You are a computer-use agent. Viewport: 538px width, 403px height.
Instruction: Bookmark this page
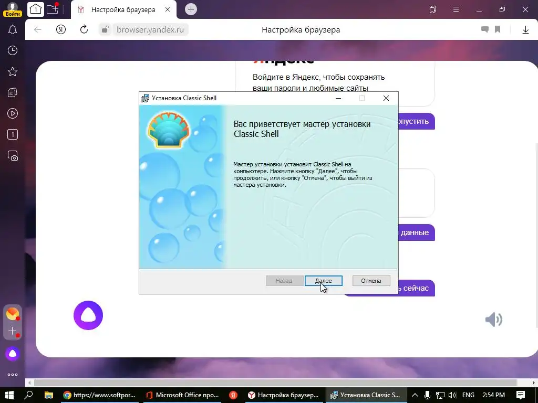click(x=498, y=29)
